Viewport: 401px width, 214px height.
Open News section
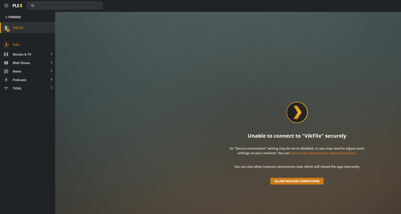tap(17, 71)
